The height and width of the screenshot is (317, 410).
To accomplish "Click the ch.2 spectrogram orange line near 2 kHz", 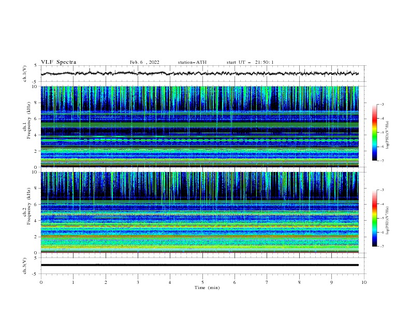I will tap(199, 236).
